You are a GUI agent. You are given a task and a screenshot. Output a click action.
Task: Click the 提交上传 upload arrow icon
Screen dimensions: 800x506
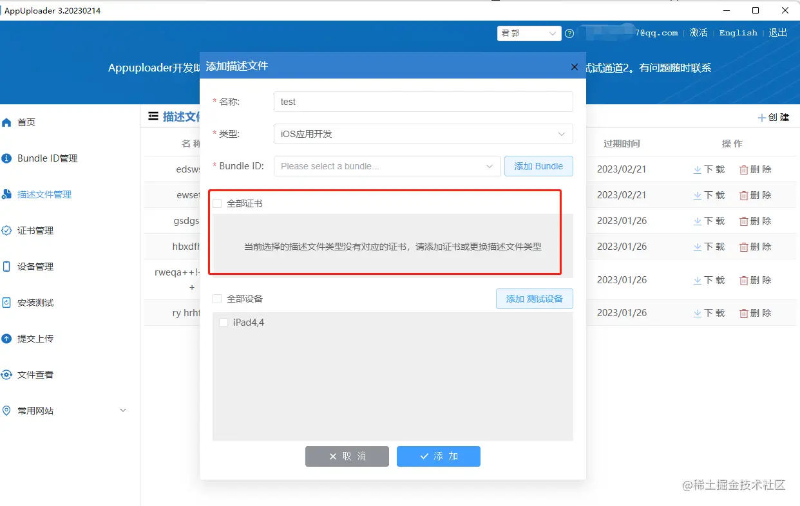pyautogui.click(x=7, y=339)
